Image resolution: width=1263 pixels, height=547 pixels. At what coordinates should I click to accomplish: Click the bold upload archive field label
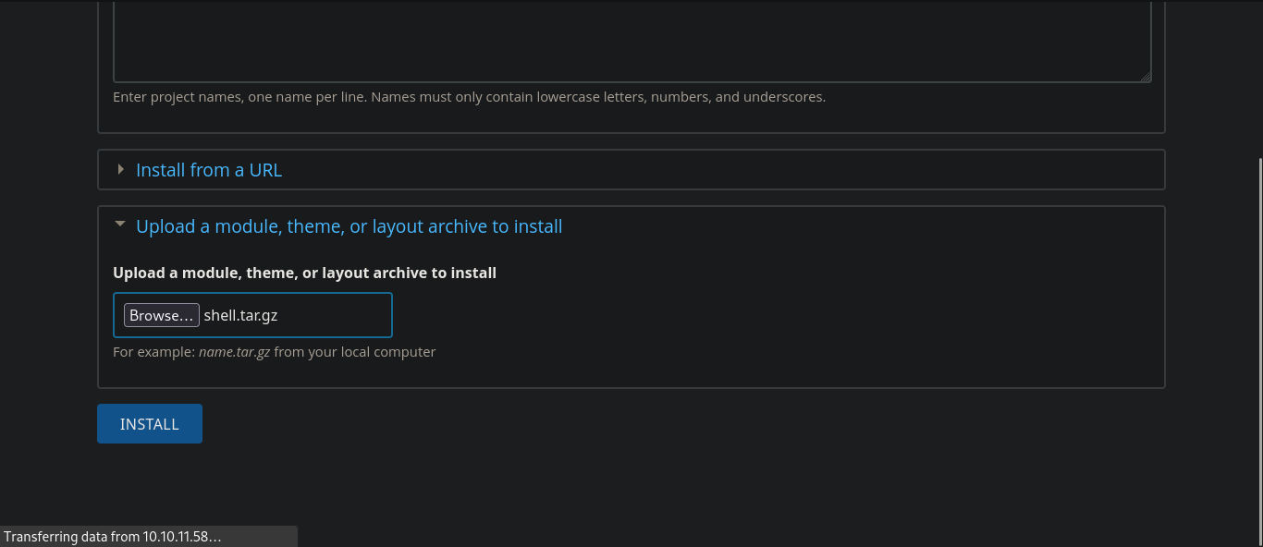click(x=304, y=273)
